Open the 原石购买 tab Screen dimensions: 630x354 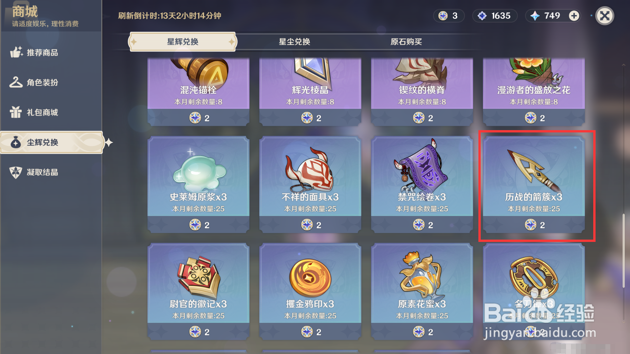coord(406,42)
